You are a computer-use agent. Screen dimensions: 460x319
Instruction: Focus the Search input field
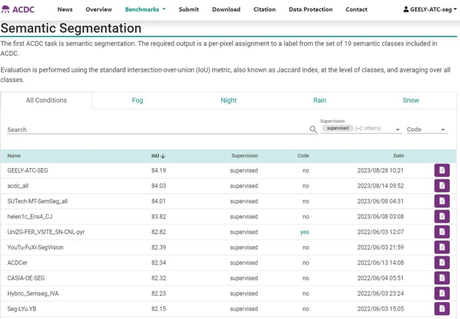158,130
